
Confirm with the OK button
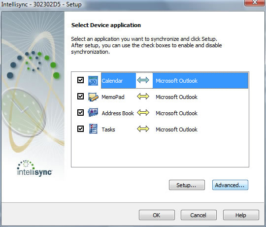[x=157, y=215]
